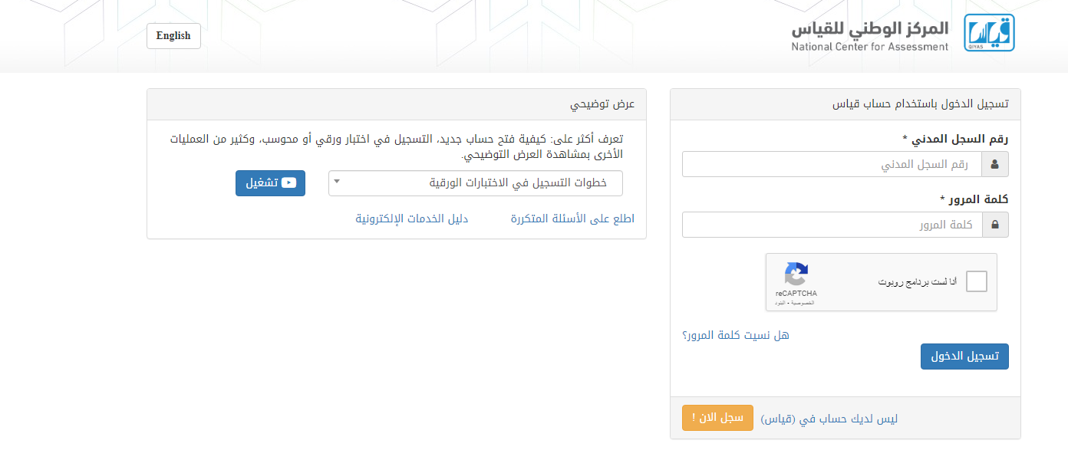The width and height of the screenshot is (1068, 460).
Task: Click the ليس لديك حساب في قياس text
Action: click(829, 419)
